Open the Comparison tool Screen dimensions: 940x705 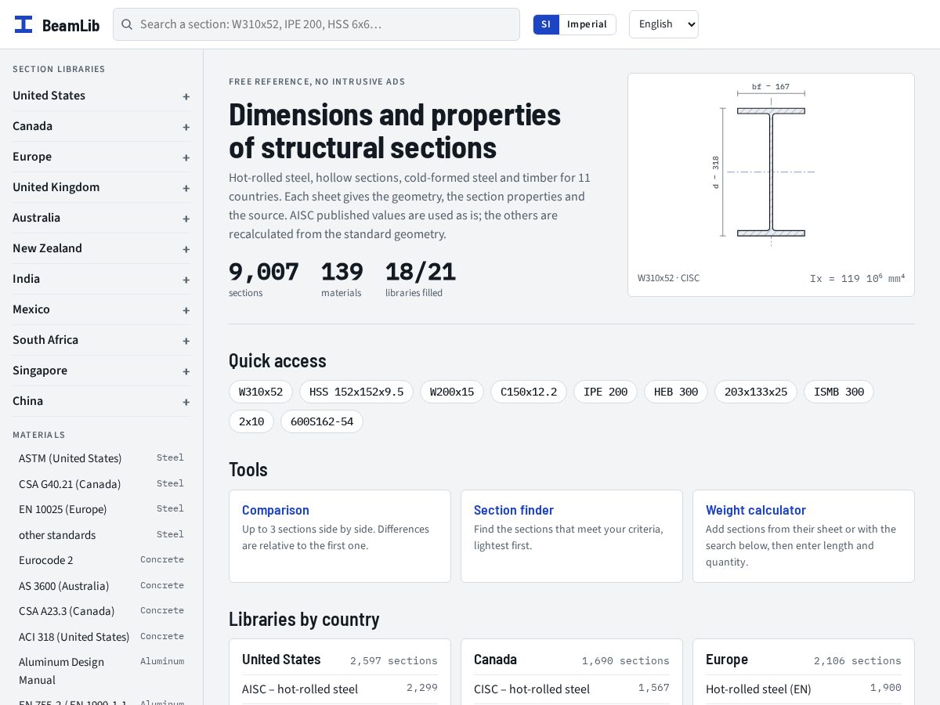coord(340,537)
